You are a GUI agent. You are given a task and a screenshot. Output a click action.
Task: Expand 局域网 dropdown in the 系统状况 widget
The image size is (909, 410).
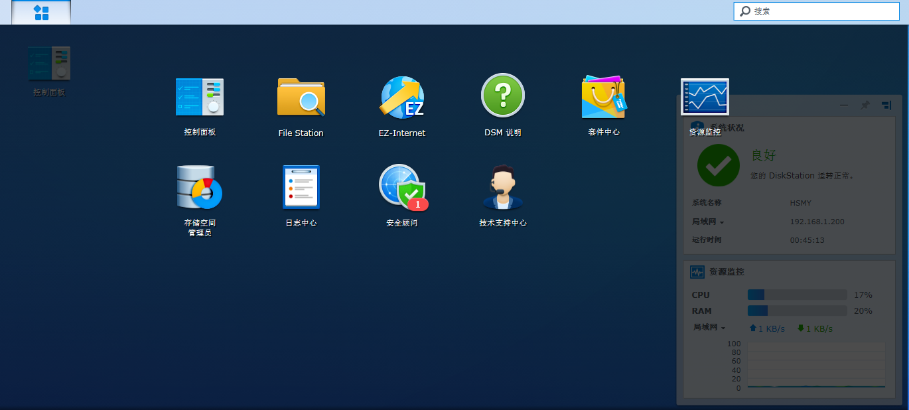click(709, 222)
